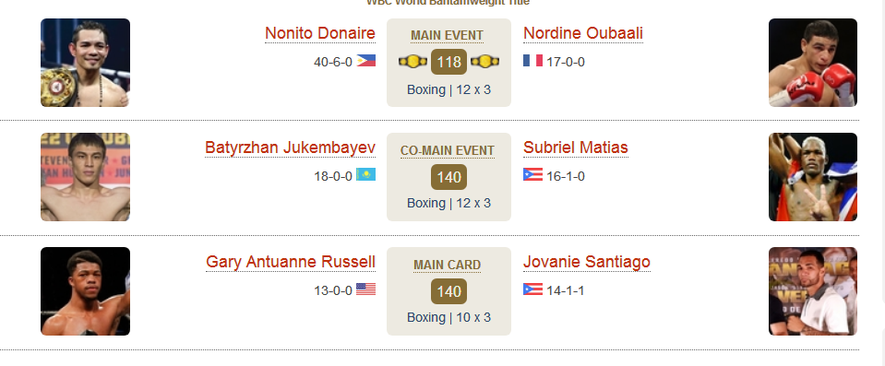
Task: Select the CO-MAIN EVENT bout label
Action: point(448,150)
